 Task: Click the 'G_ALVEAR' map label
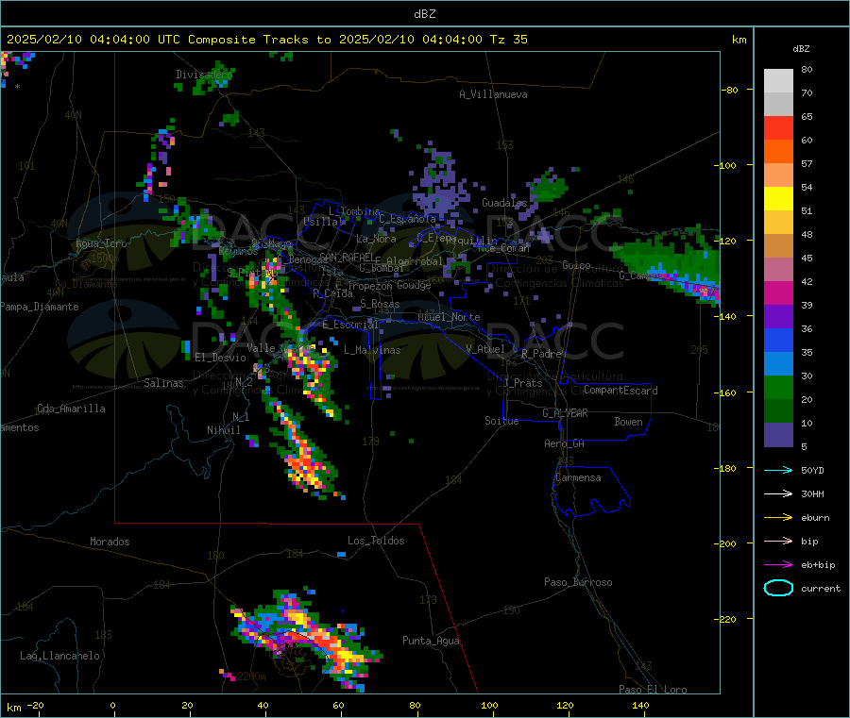(565, 413)
